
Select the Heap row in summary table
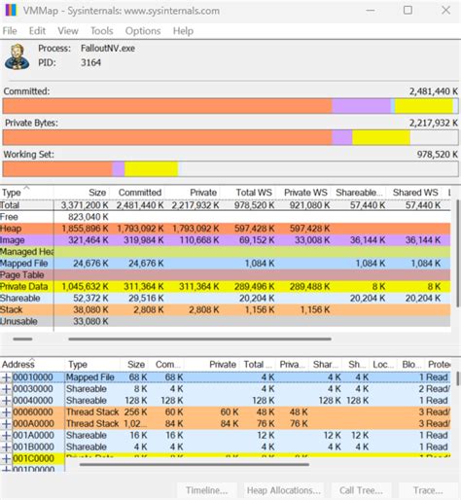(225, 229)
